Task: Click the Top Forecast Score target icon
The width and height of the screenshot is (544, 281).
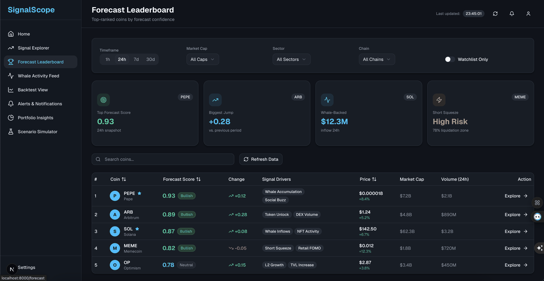Action: click(103, 100)
